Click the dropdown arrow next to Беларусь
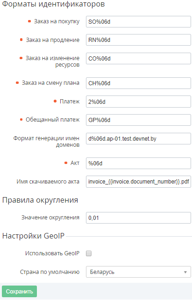This screenshot has height=300, width=192. click(185, 272)
